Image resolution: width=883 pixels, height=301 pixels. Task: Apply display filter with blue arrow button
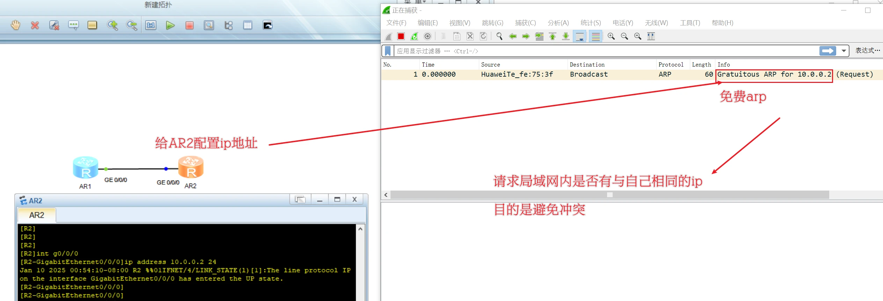point(827,51)
